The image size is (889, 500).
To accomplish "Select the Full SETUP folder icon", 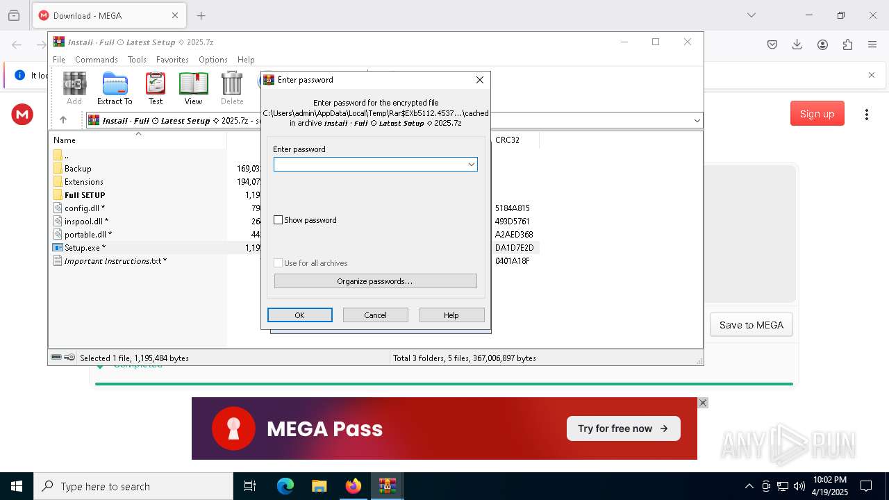I will (x=58, y=194).
